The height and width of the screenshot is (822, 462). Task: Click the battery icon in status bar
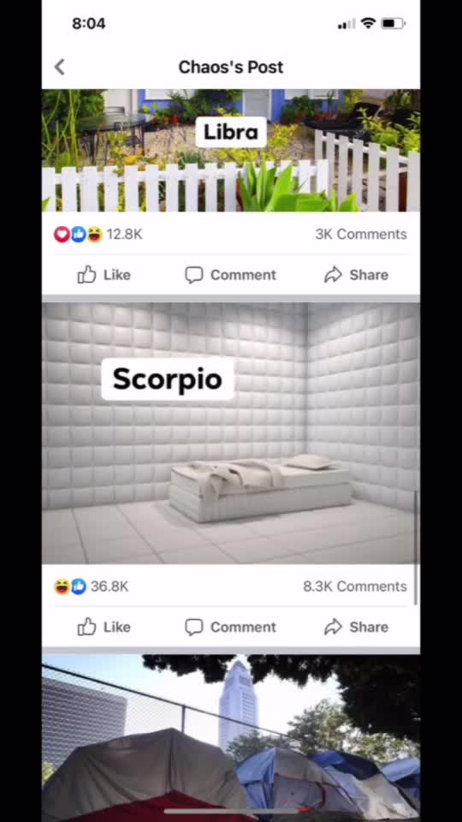(x=393, y=24)
